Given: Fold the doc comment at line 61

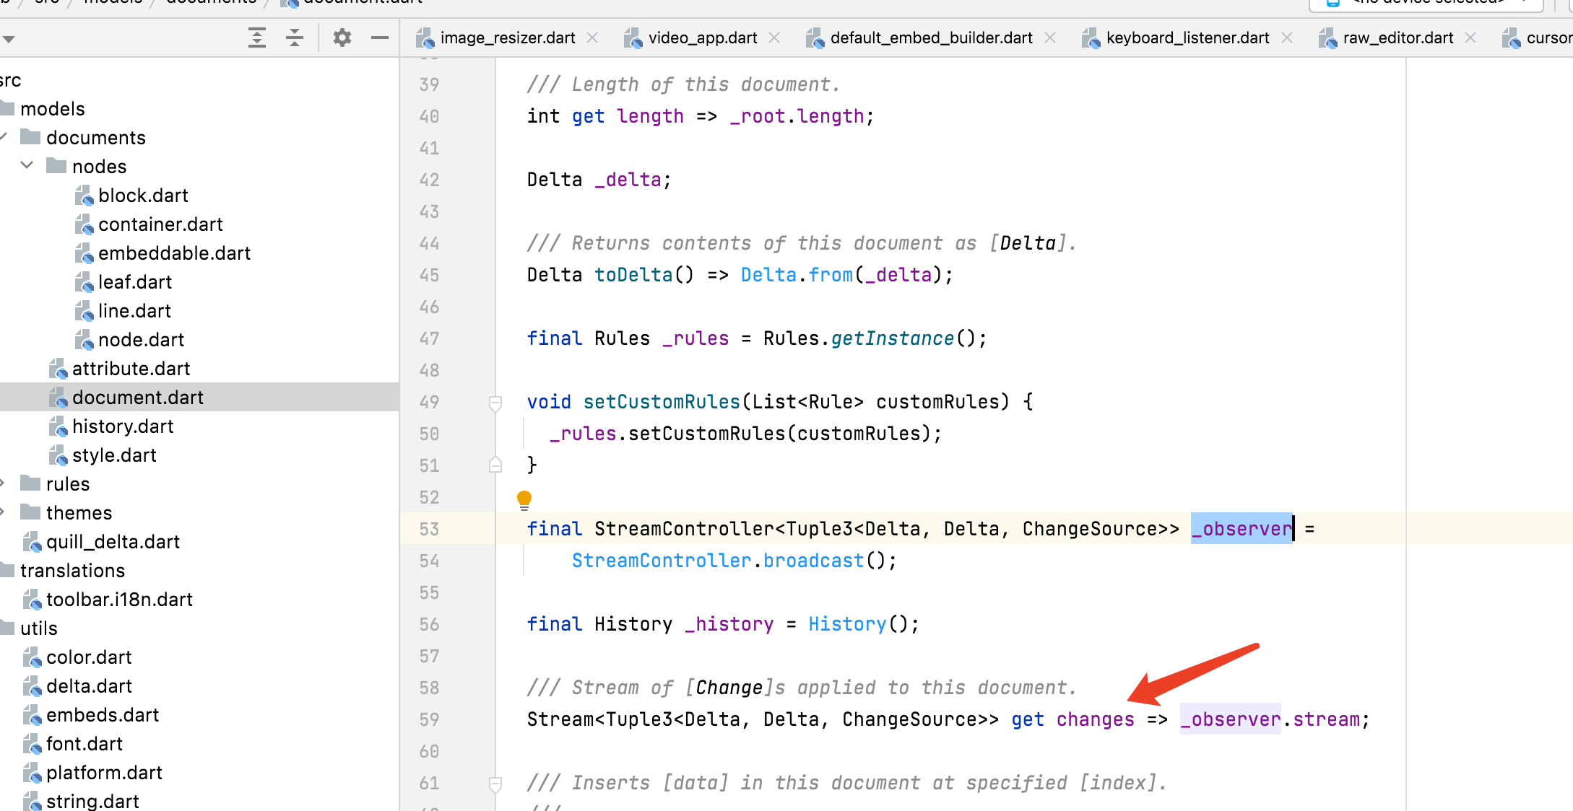Looking at the screenshot, I should click(495, 783).
